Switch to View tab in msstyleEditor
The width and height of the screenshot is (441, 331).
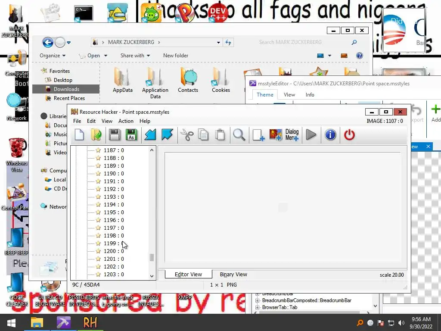click(289, 95)
